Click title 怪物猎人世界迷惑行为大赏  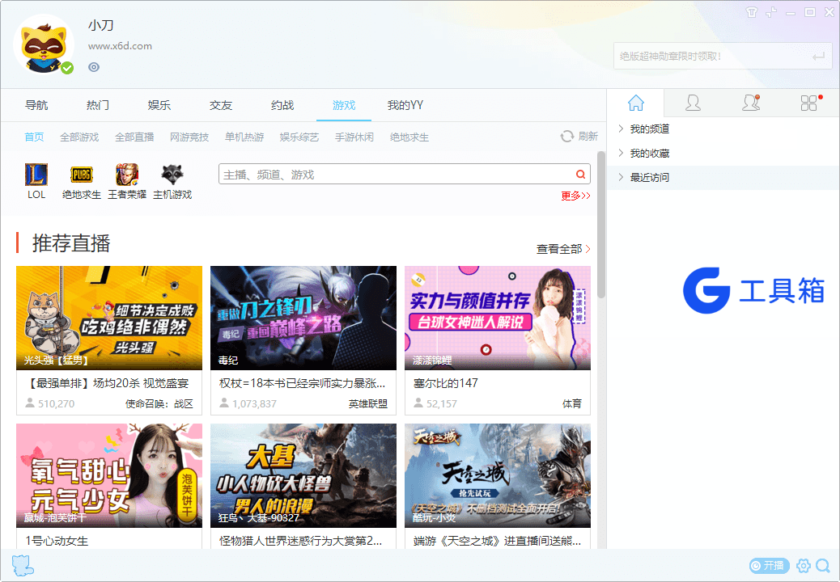[300, 541]
